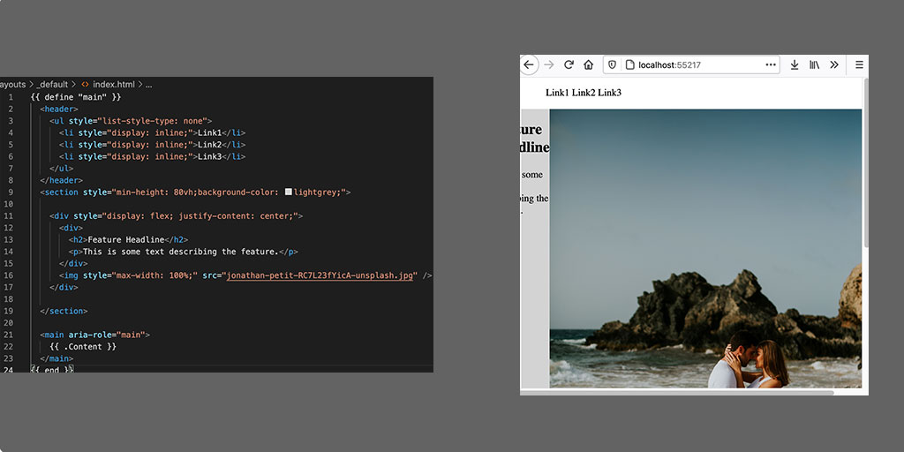Click the page info icon in address bar
Image resolution: width=904 pixels, height=452 pixels.
(x=629, y=64)
